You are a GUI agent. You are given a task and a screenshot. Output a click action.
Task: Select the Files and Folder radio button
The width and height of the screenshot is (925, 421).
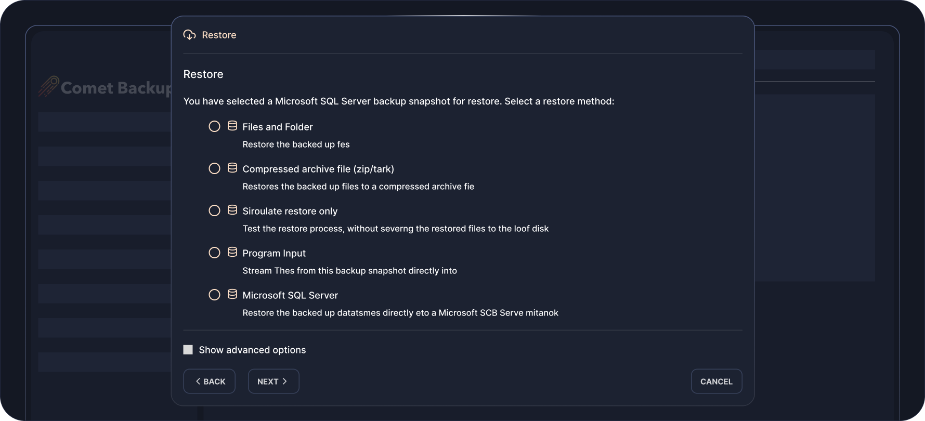tap(214, 126)
